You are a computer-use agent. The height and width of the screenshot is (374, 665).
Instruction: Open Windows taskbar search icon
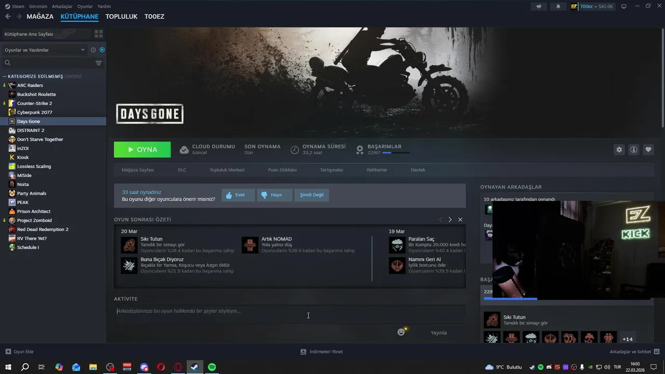25,367
